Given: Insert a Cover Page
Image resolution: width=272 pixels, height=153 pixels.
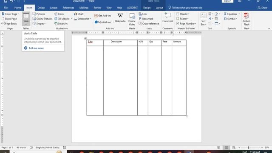Looking at the screenshot, I should coord(10,14).
